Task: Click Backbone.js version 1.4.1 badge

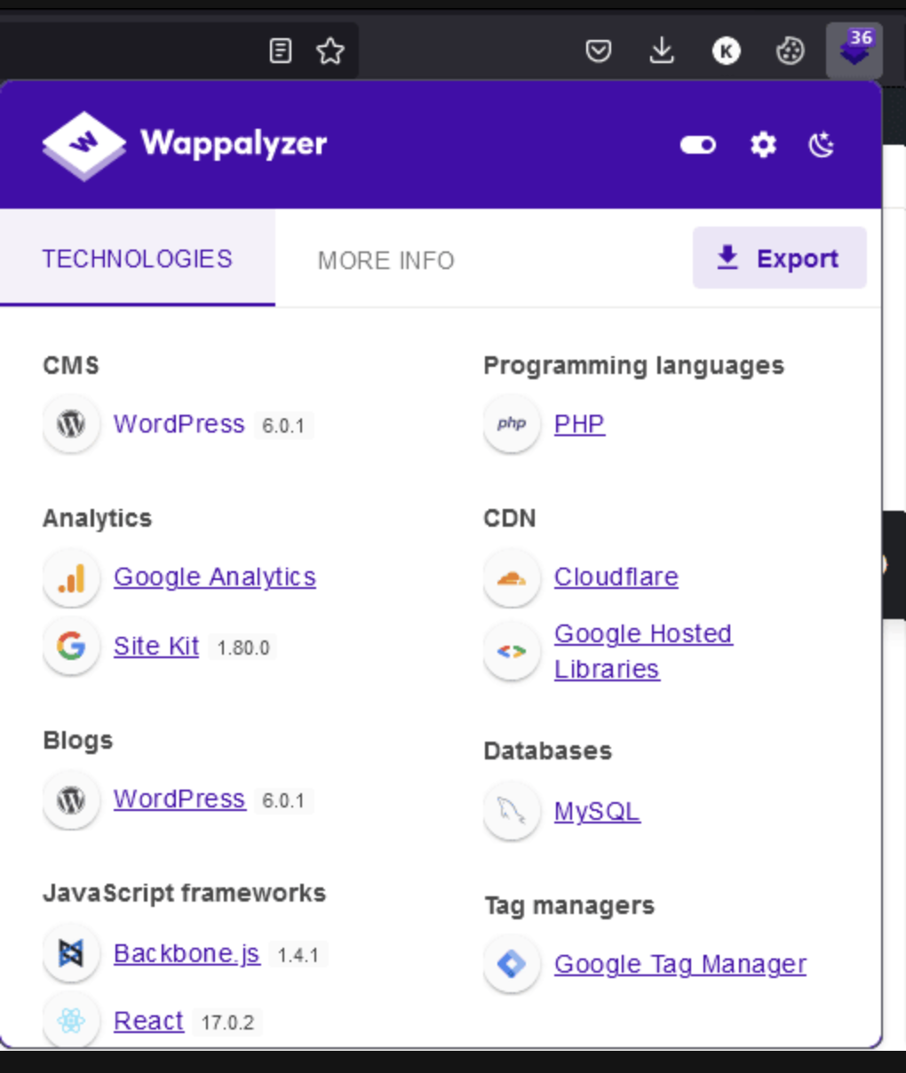Action: (298, 955)
